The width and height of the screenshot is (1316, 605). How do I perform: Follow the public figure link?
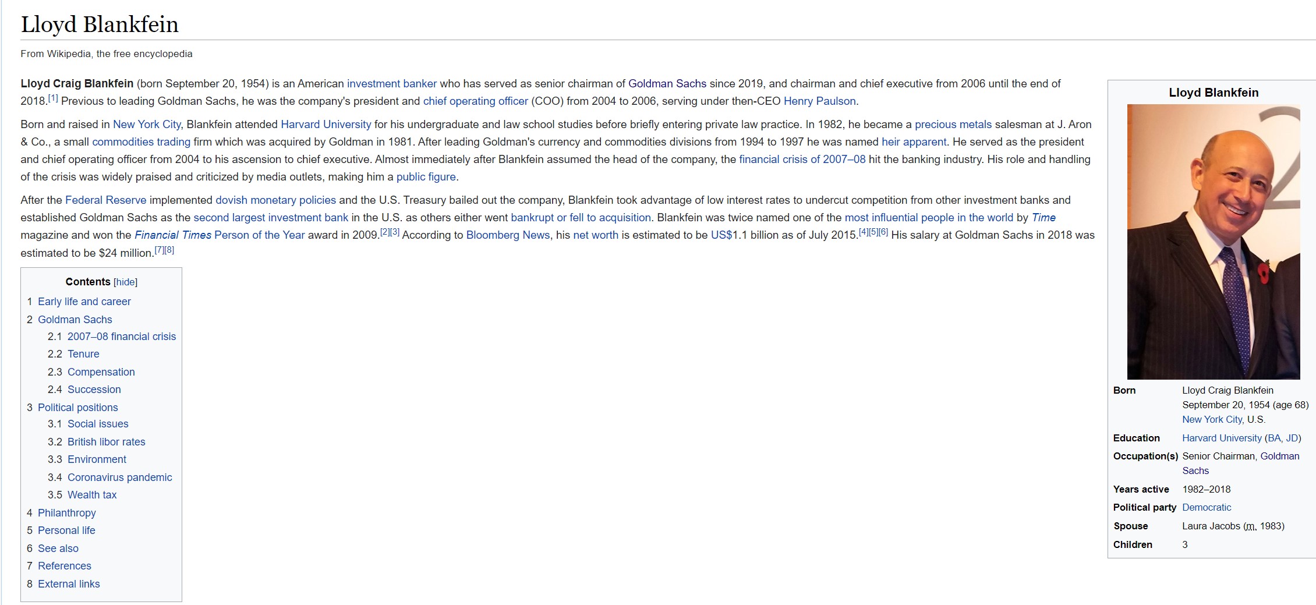tap(426, 177)
